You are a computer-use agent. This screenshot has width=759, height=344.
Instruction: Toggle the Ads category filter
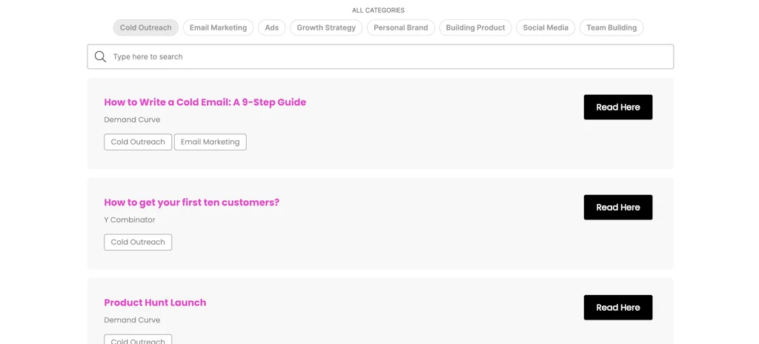click(271, 27)
